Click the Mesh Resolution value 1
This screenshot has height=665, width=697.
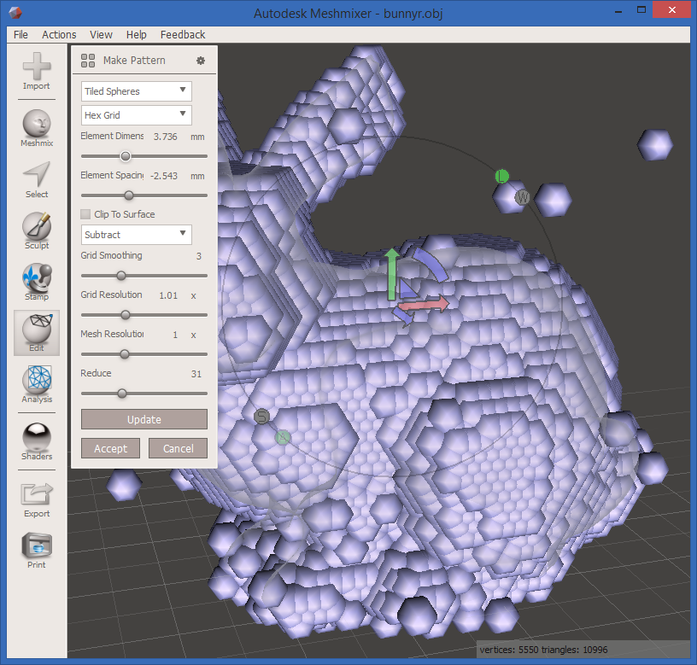[175, 335]
